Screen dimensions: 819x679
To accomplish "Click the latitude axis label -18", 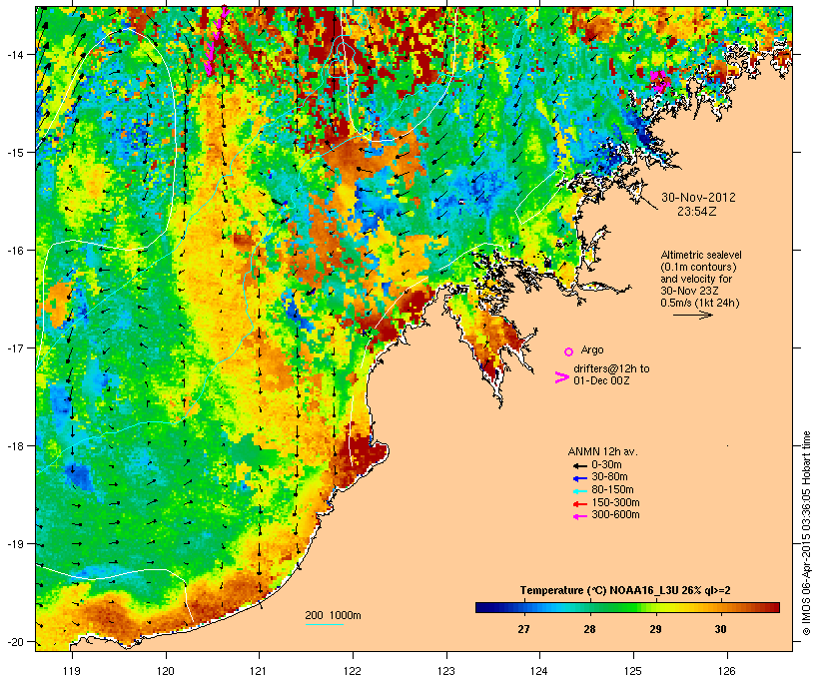I will [x=14, y=446].
